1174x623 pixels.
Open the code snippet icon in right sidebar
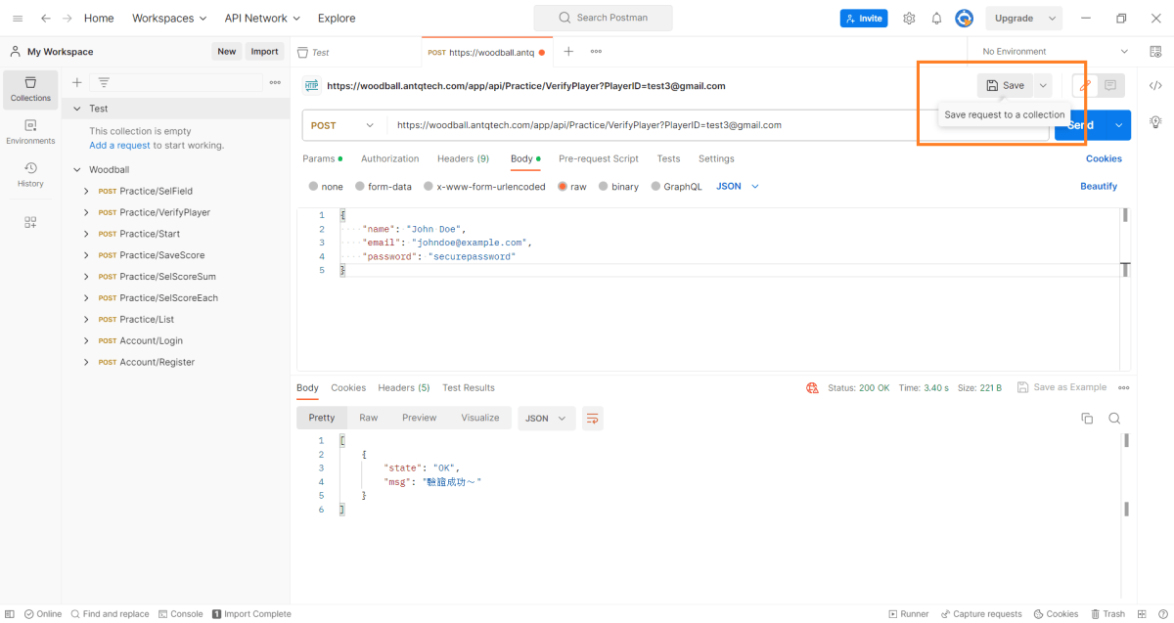pos(1155,85)
